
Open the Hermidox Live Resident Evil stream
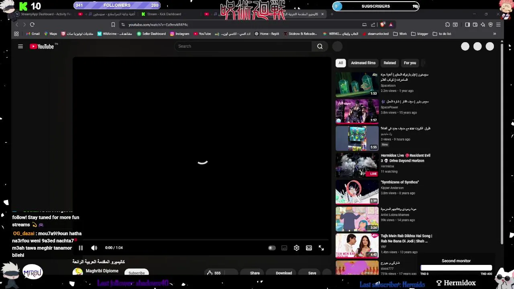[x=357, y=165]
